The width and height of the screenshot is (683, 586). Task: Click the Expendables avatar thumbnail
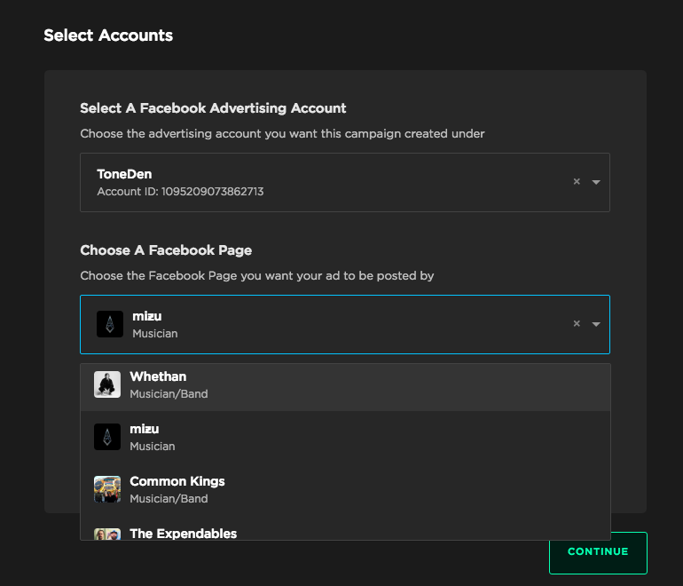click(107, 535)
